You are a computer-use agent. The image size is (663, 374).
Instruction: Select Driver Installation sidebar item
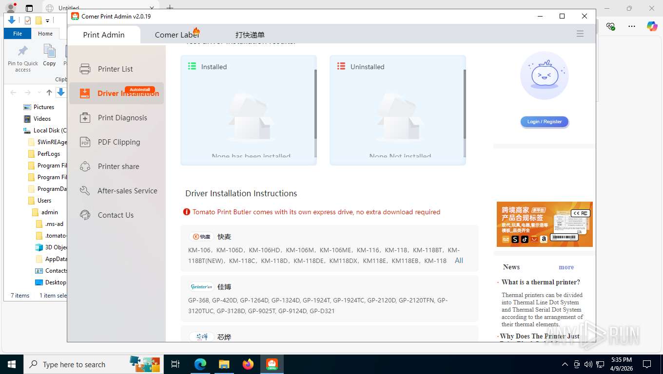point(116,93)
